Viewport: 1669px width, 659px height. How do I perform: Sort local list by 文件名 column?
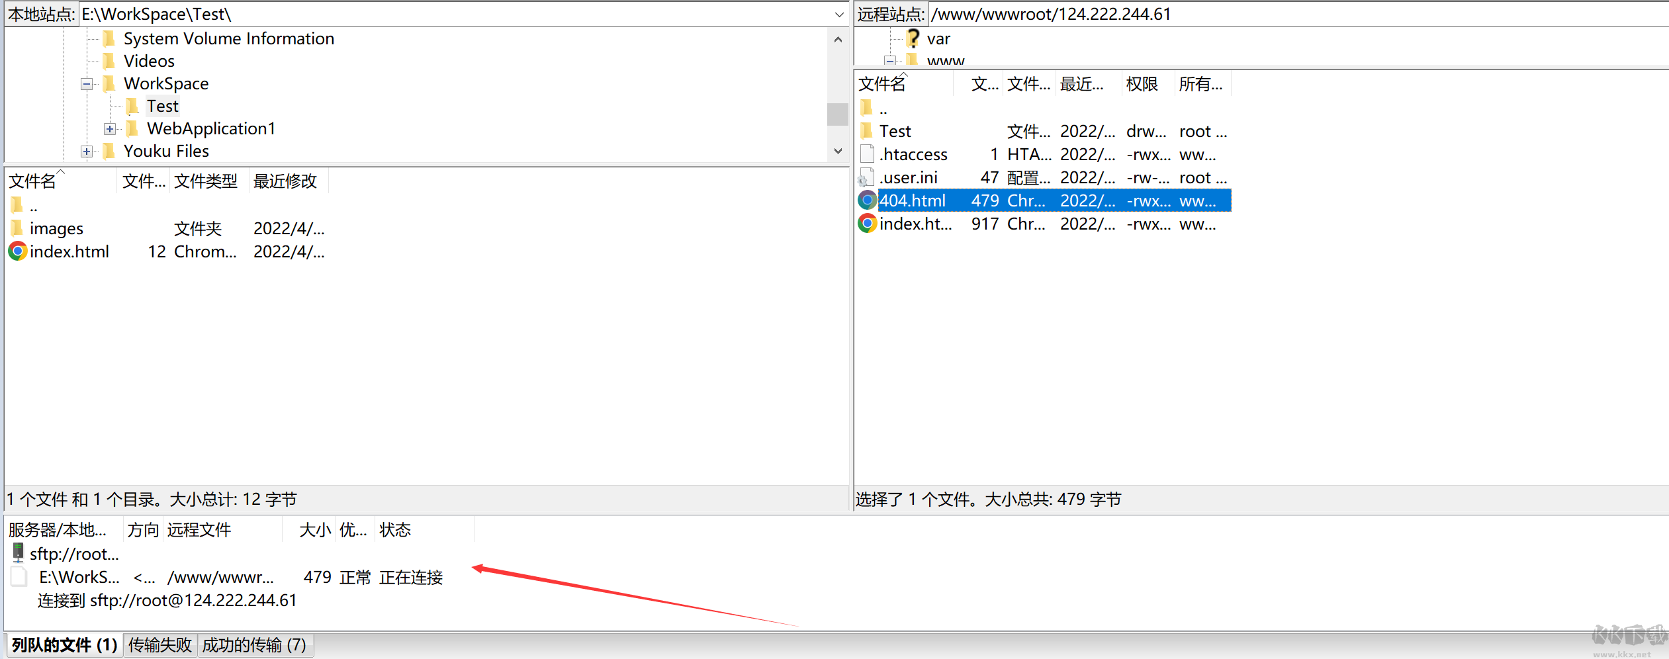tap(61, 181)
